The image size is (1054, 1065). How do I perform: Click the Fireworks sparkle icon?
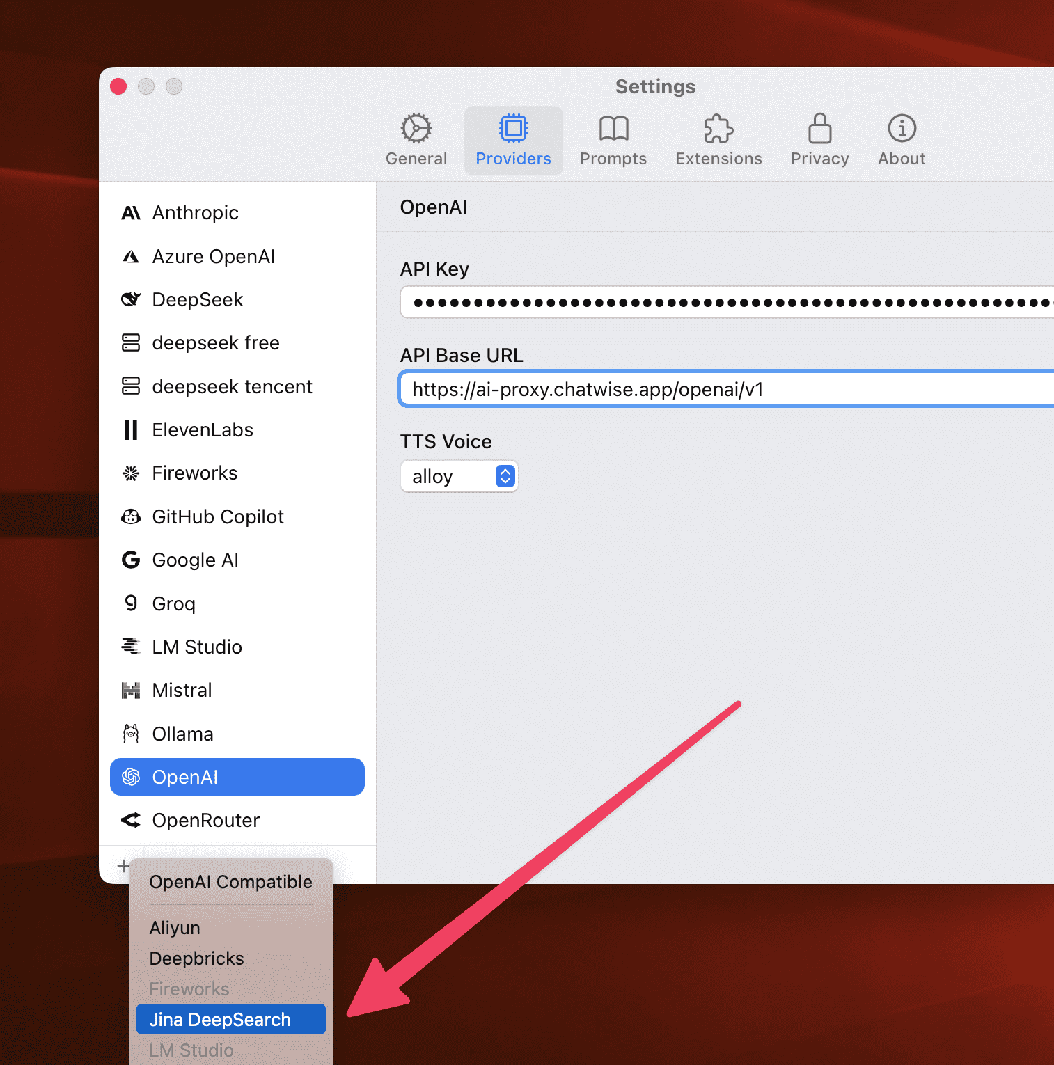[x=131, y=473]
